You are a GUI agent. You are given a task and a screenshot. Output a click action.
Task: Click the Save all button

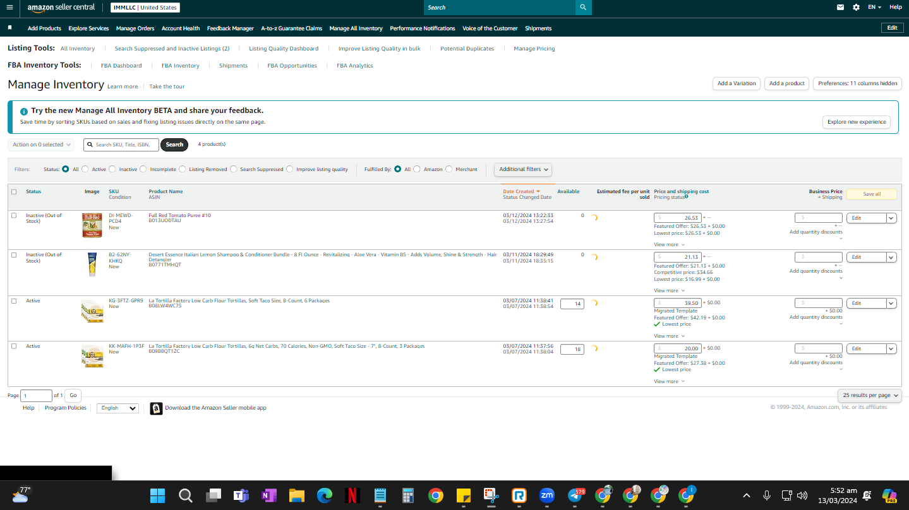(872, 194)
